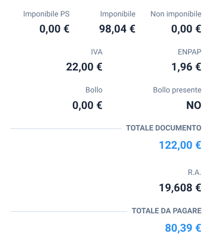Select the 80,39 € amount to pay

tap(183, 228)
